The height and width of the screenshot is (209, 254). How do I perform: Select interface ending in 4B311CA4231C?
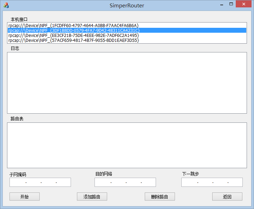click(x=127, y=30)
